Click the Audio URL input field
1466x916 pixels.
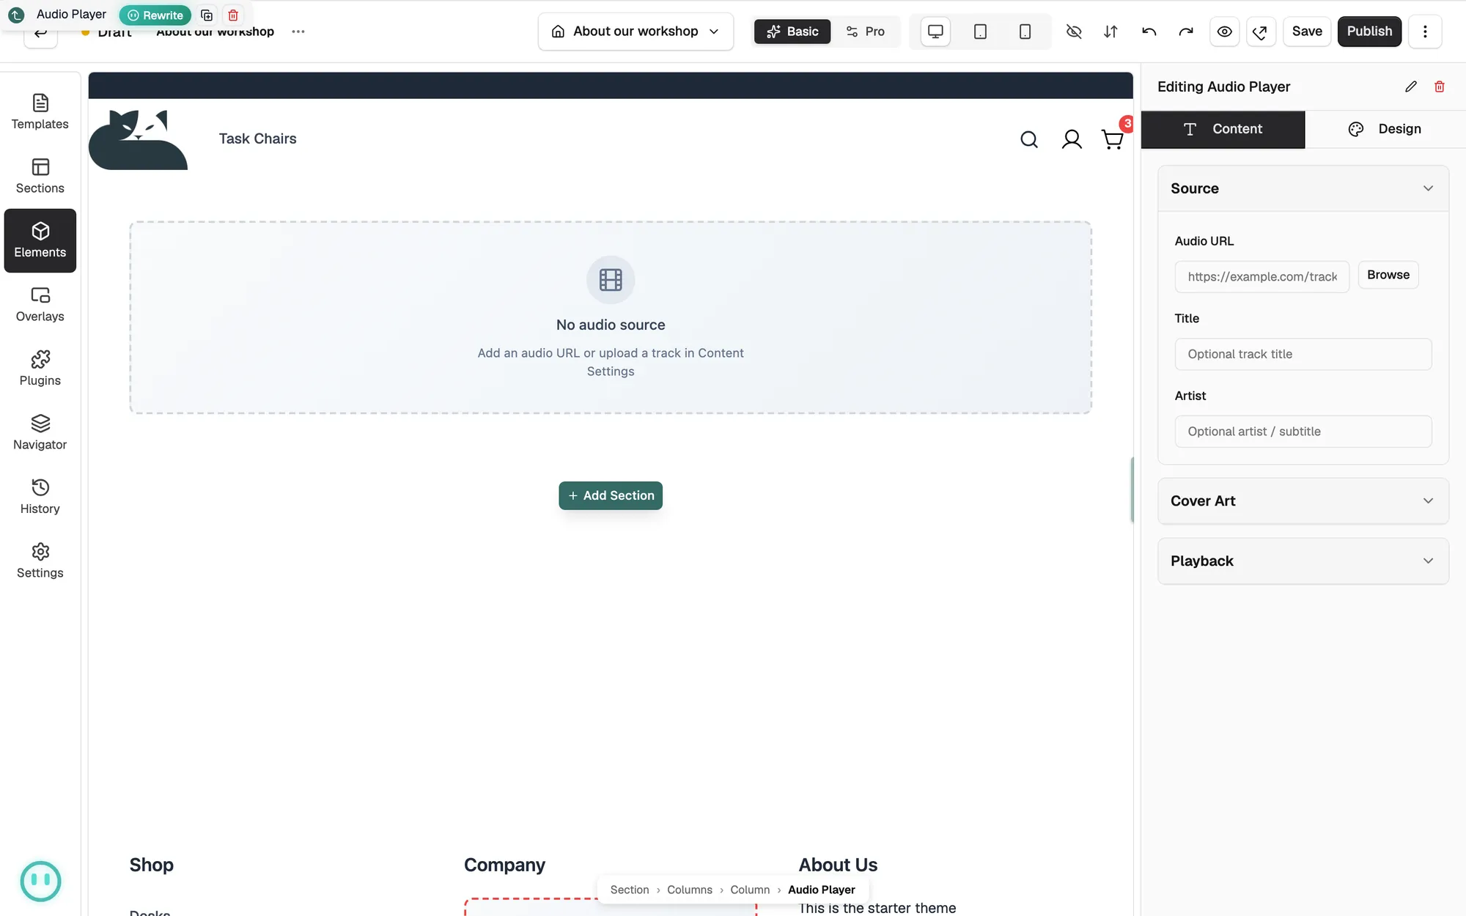pyautogui.click(x=1261, y=277)
